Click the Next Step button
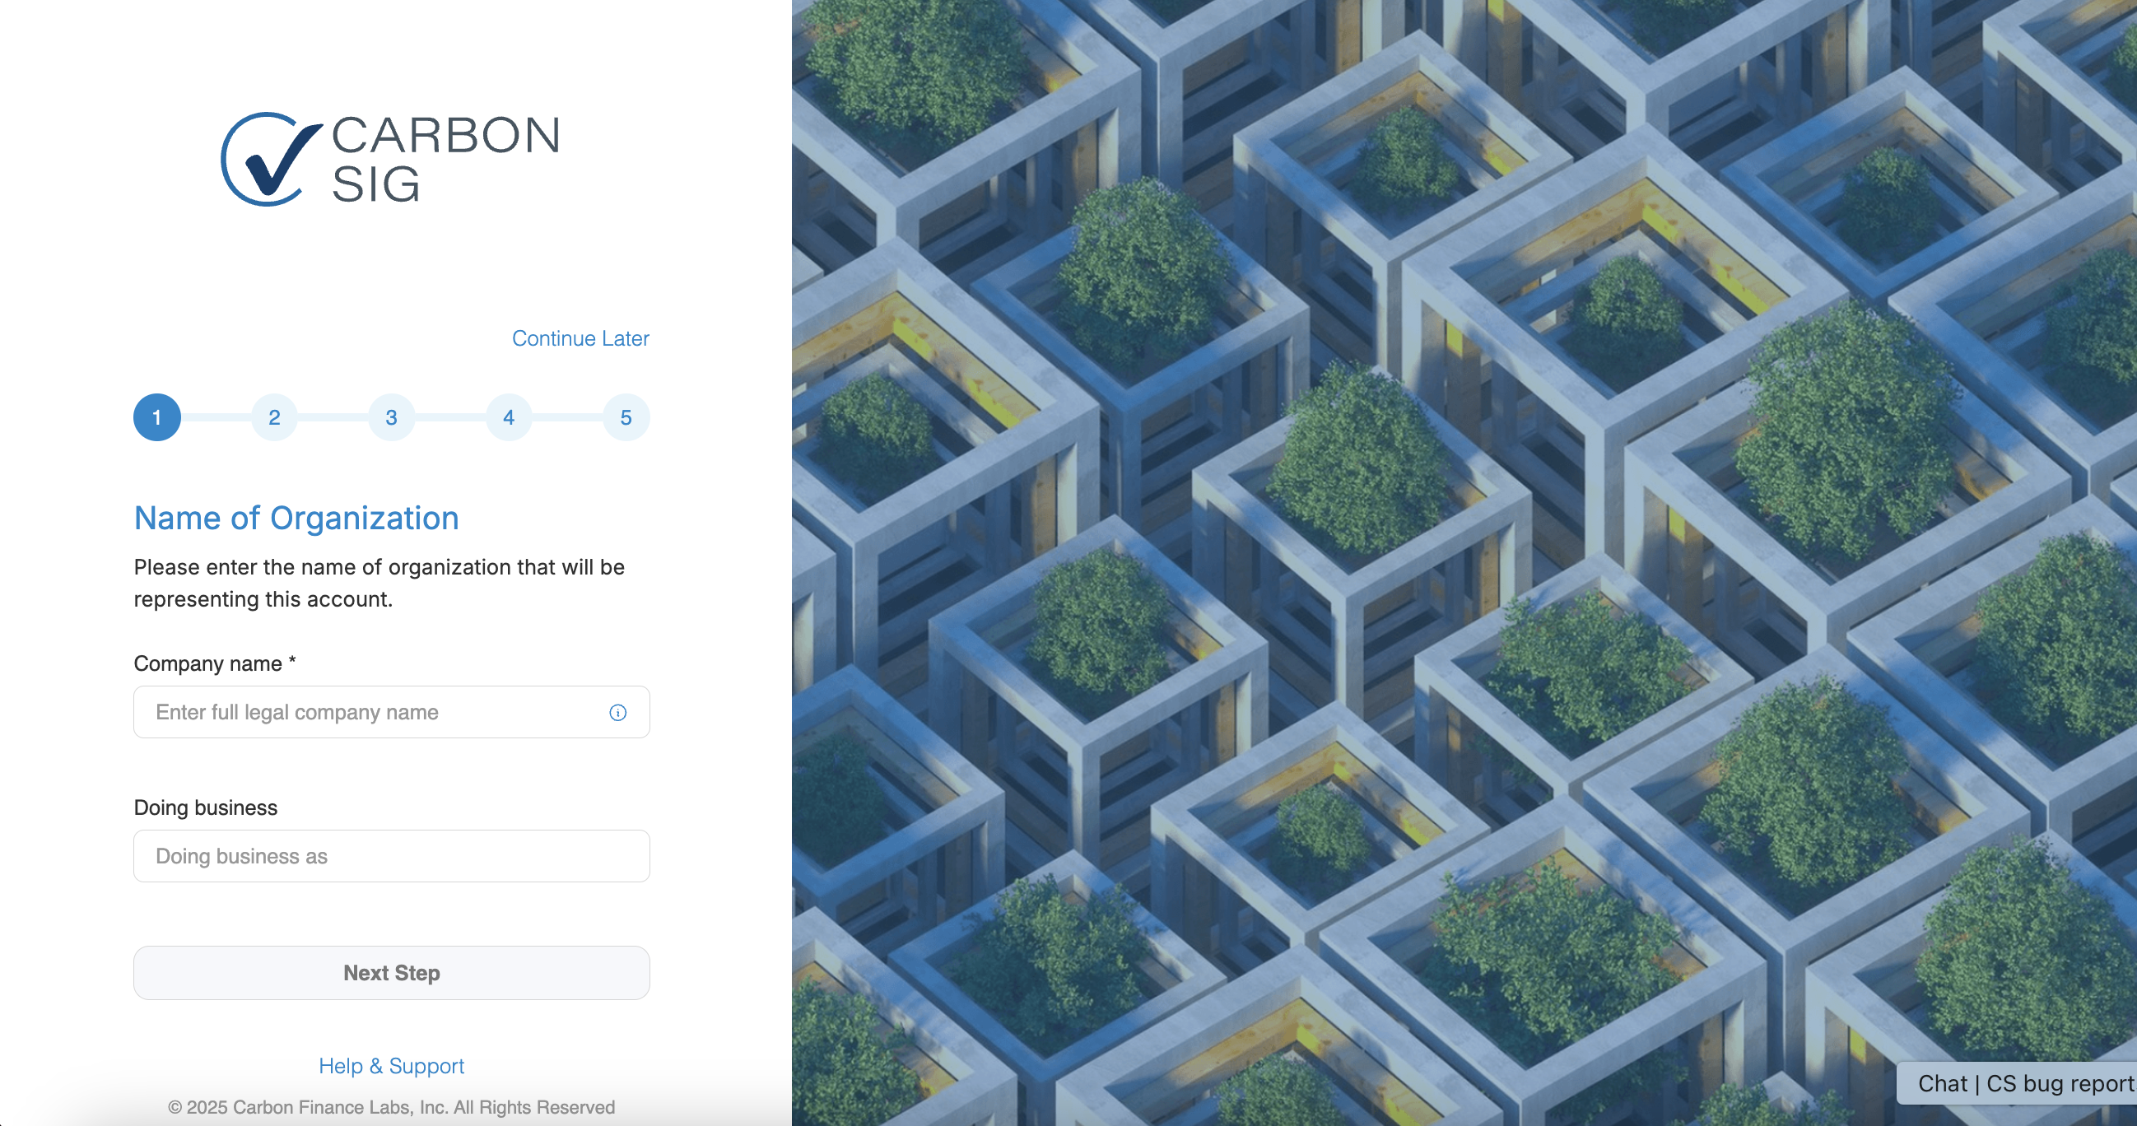The height and width of the screenshot is (1126, 2137). pos(392,973)
